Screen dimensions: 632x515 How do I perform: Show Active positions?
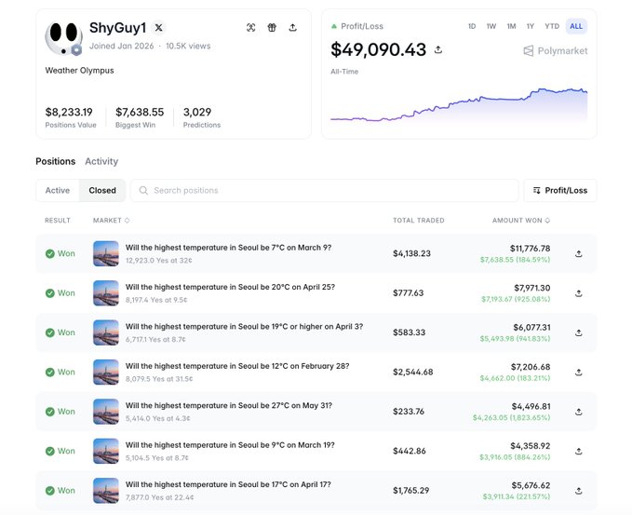pyautogui.click(x=57, y=190)
